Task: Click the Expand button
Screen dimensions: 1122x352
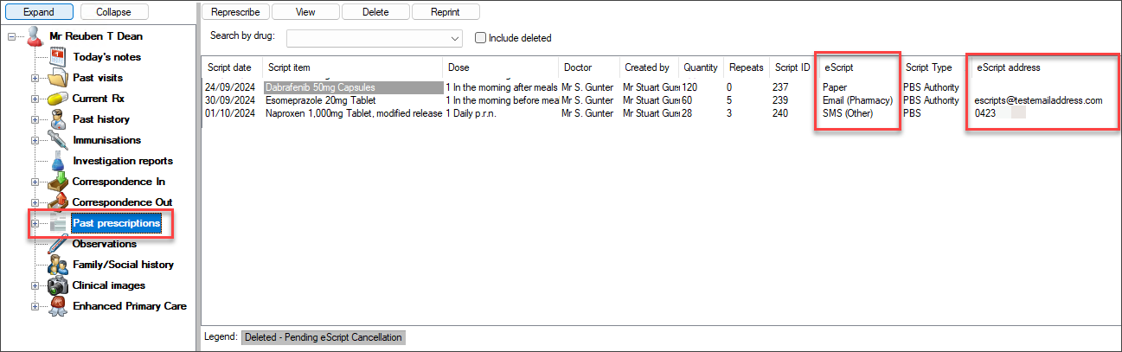Action: (x=38, y=12)
